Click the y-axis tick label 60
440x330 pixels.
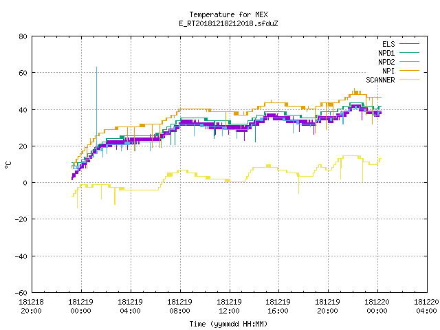(x=23, y=73)
